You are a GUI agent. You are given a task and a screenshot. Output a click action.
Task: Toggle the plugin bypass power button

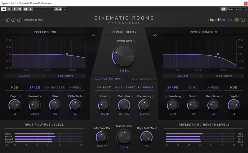[3, 9]
